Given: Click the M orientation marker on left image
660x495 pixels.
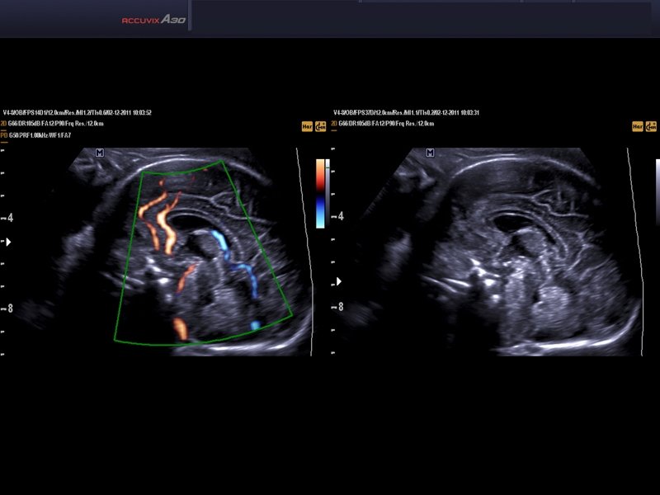Looking at the screenshot, I should [x=100, y=153].
